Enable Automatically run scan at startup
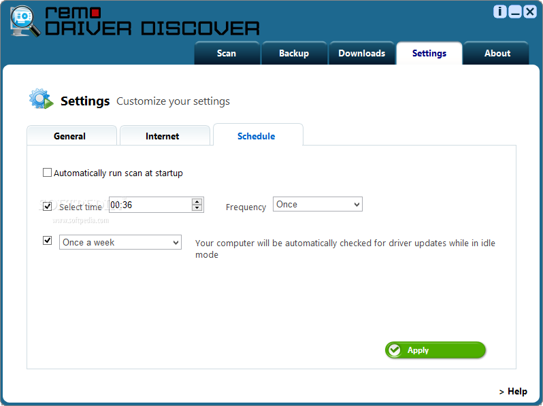 [47, 172]
